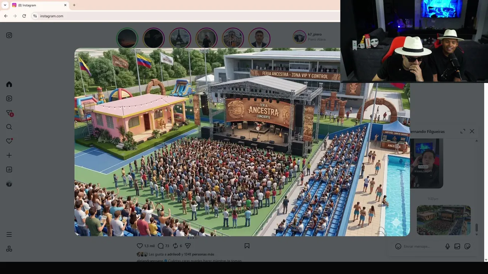Viewport: 488px width, 274px height.
Task: Open the story of the man in a suit
Action: click(259, 38)
